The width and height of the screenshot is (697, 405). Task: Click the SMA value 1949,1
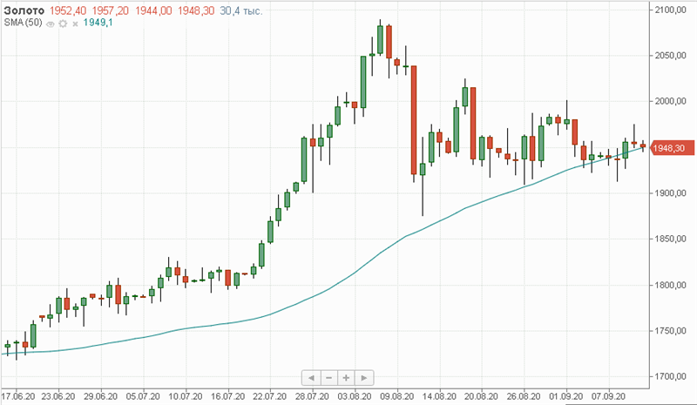[x=98, y=23]
